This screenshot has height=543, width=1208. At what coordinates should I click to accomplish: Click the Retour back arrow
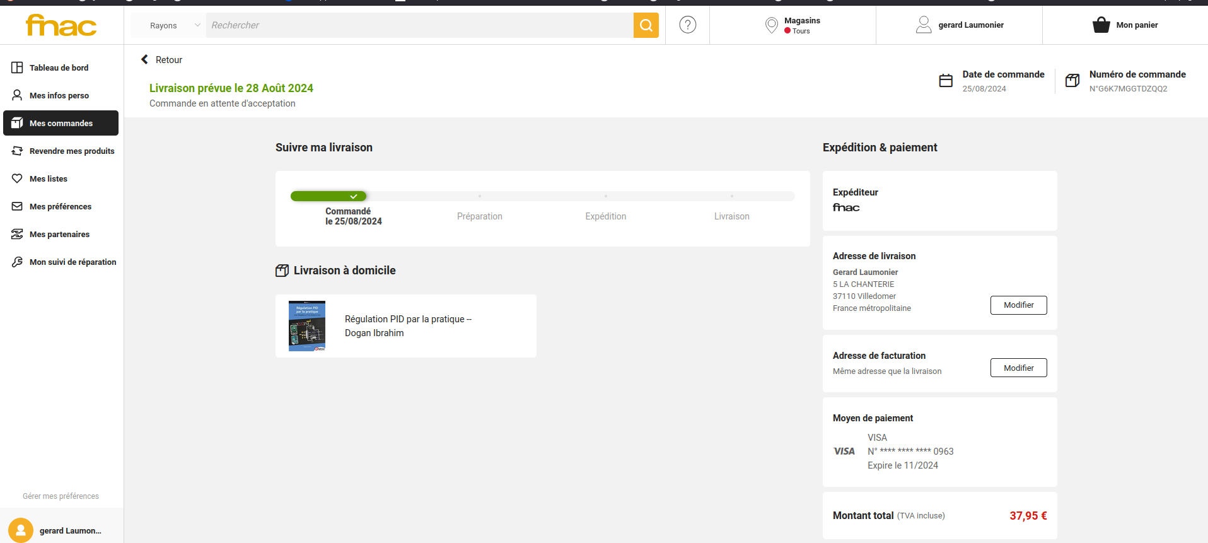point(145,59)
